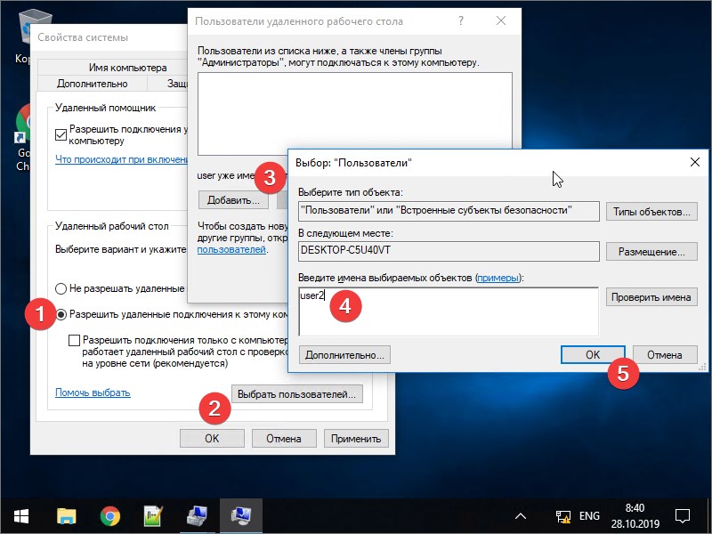
Task: Close the Remote Desktop Users dialog
Action: (x=501, y=20)
